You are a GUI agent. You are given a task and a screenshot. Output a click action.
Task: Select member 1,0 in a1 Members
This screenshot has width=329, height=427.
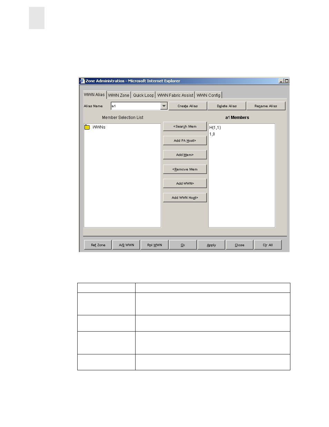[x=212, y=134]
